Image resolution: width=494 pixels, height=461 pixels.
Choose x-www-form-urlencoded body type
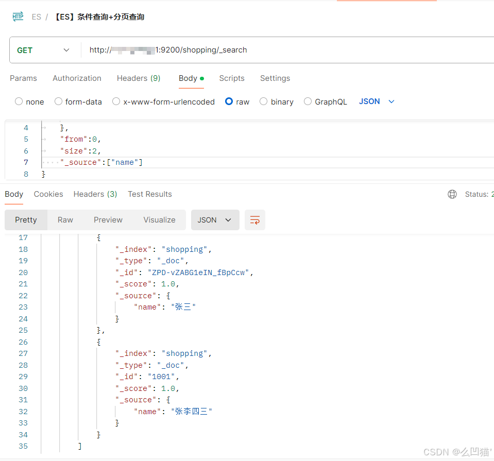point(116,101)
